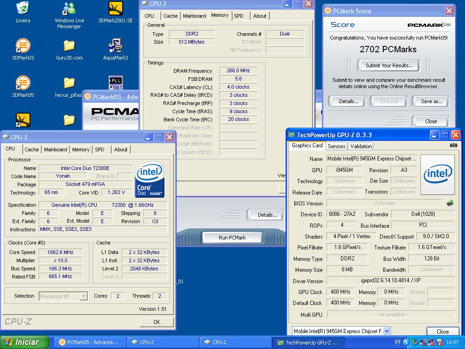Click Close button in GPU-Z window
Viewport: 465px width, 349px height.
(x=442, y=331)
